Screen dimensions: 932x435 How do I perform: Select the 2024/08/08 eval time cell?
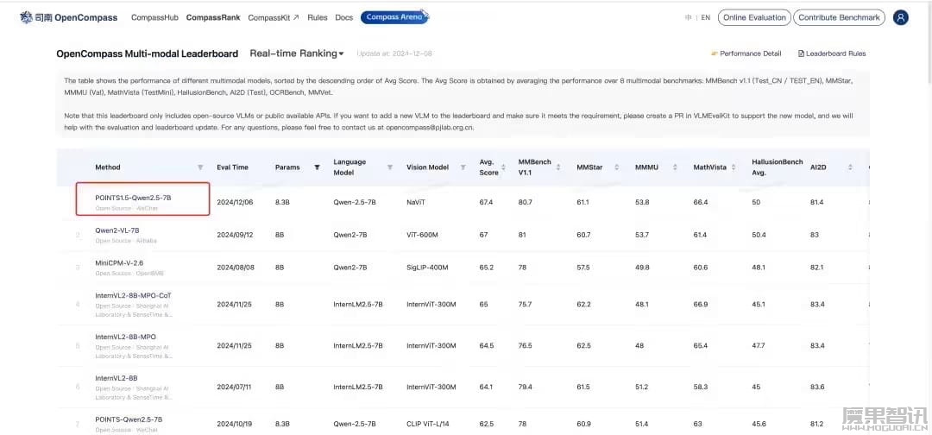tap(235, 268)
